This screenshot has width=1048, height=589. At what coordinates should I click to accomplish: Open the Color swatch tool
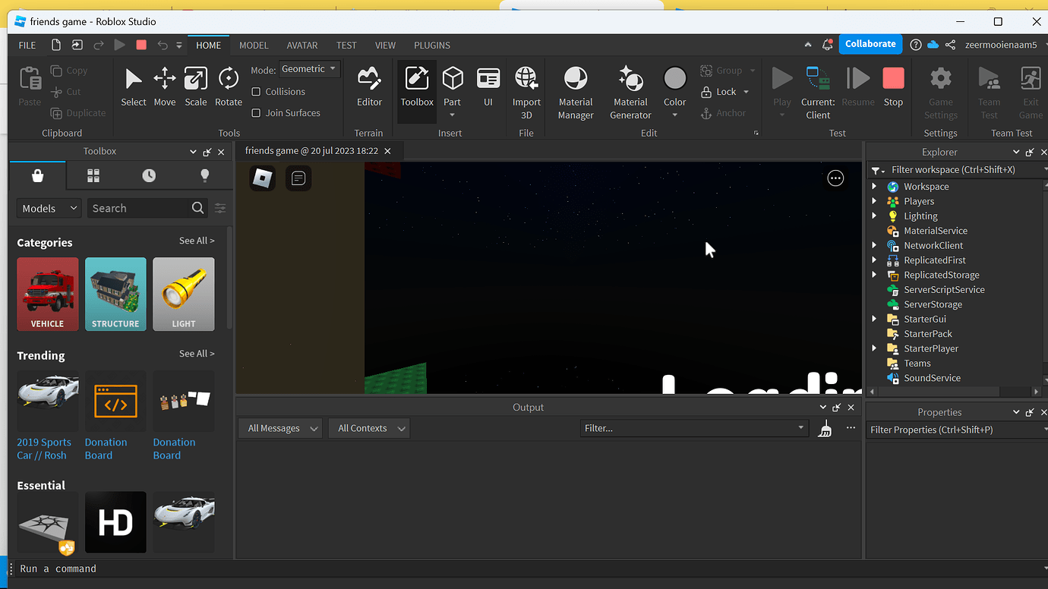[x=674, y=83]
